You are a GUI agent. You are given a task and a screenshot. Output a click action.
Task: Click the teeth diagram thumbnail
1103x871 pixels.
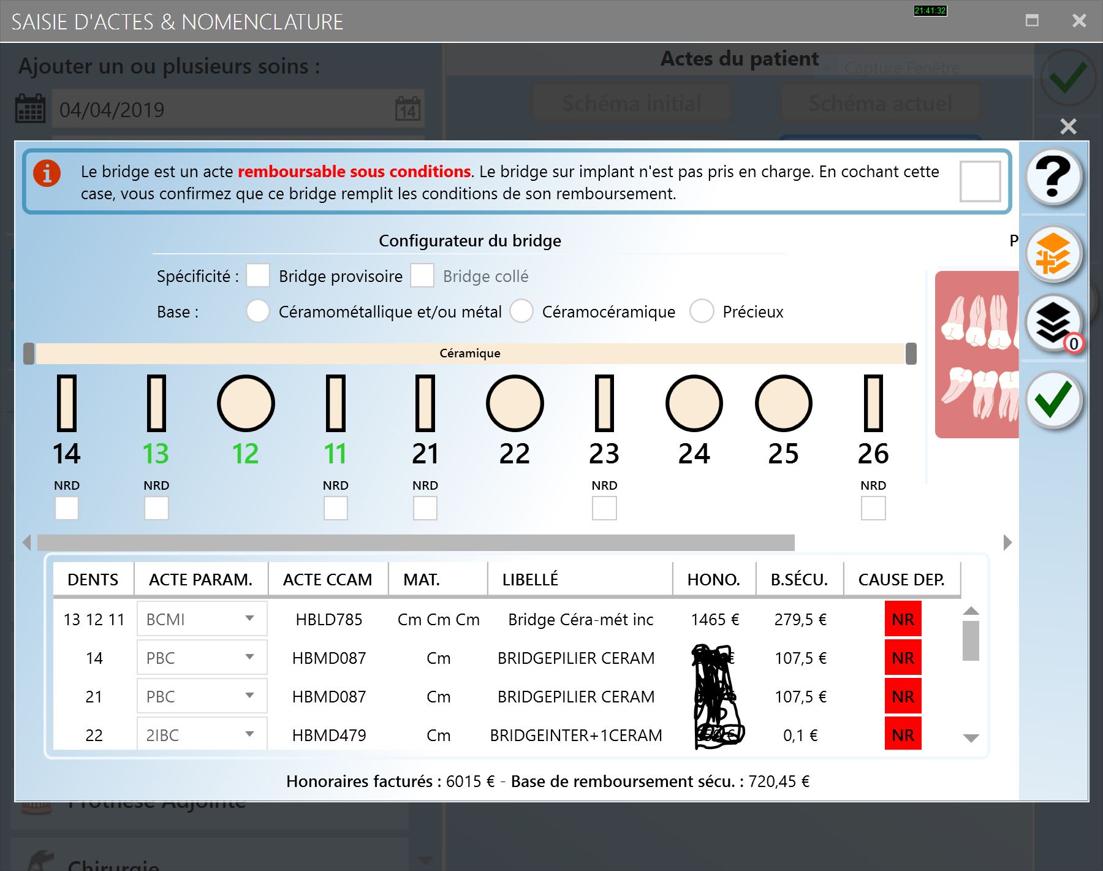[977, 354]
